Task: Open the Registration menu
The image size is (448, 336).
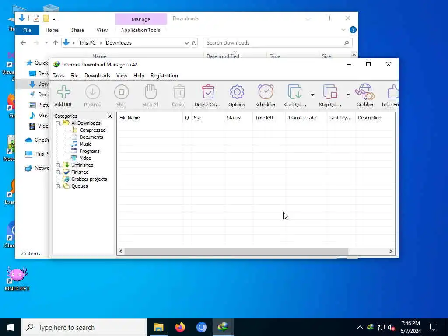Action: point(164,76)
